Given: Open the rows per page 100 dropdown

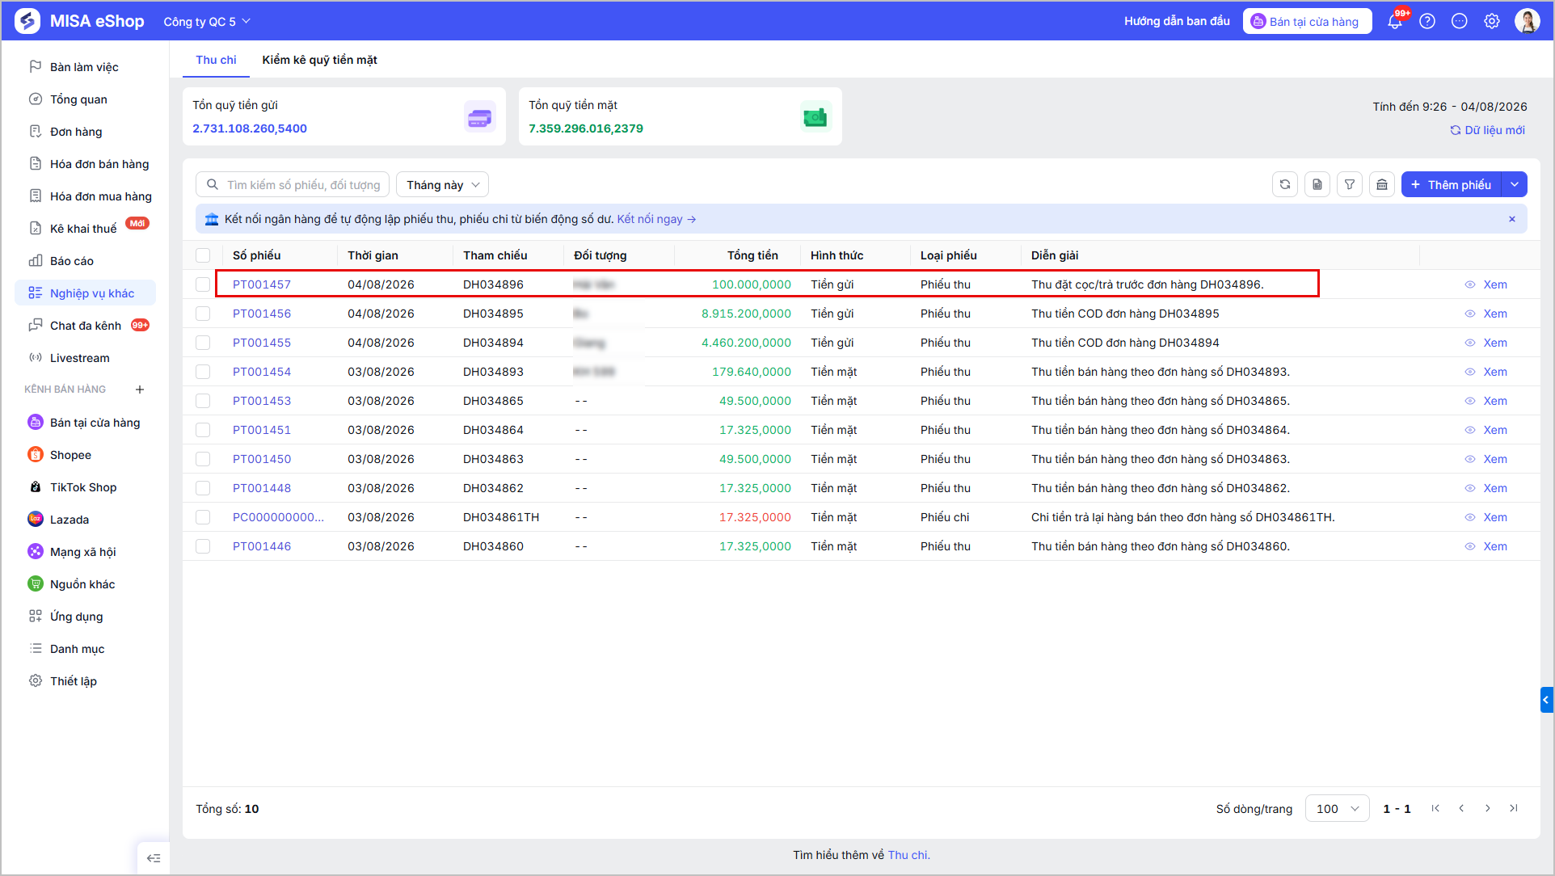Looking at the screenshot, I should click(1337, 809).
